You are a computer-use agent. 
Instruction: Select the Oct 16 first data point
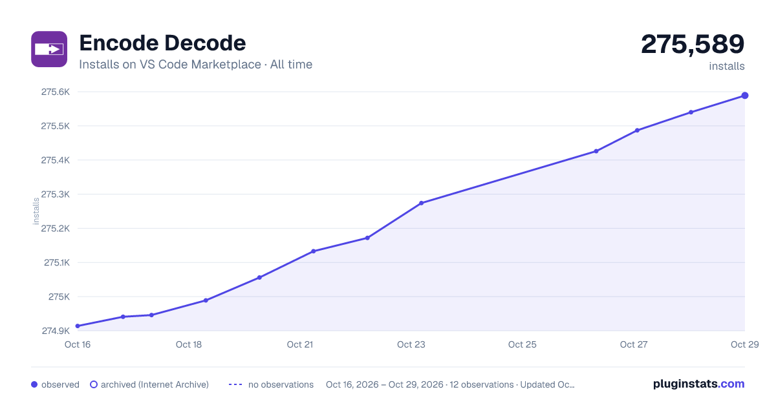pos(78,326)
